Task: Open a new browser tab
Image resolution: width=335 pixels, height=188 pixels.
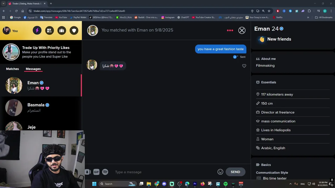Action: coord(51,4)
